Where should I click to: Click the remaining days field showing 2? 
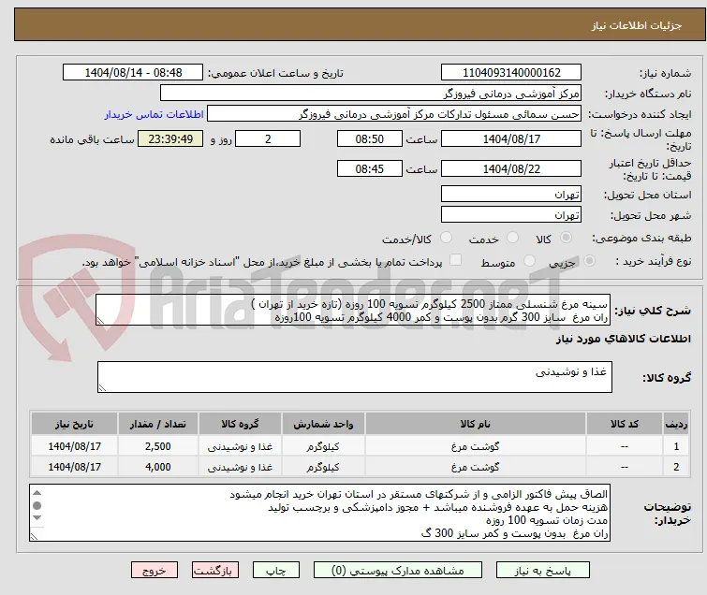pyautogui.click(x=268, y=138)
